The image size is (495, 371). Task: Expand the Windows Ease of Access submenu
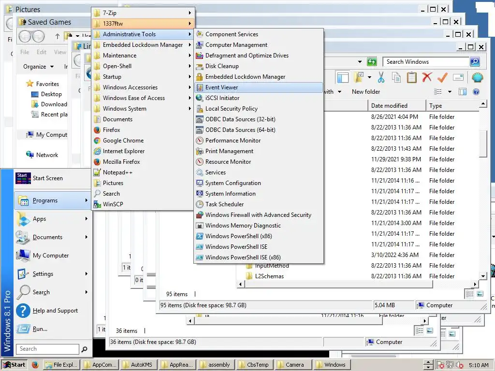(x=143, y=98)
